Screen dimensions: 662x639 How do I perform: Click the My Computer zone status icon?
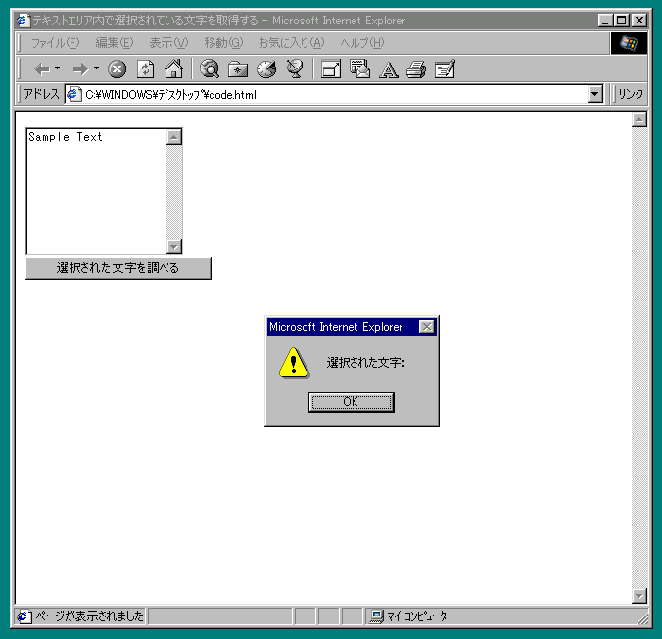tap(376, 616)
